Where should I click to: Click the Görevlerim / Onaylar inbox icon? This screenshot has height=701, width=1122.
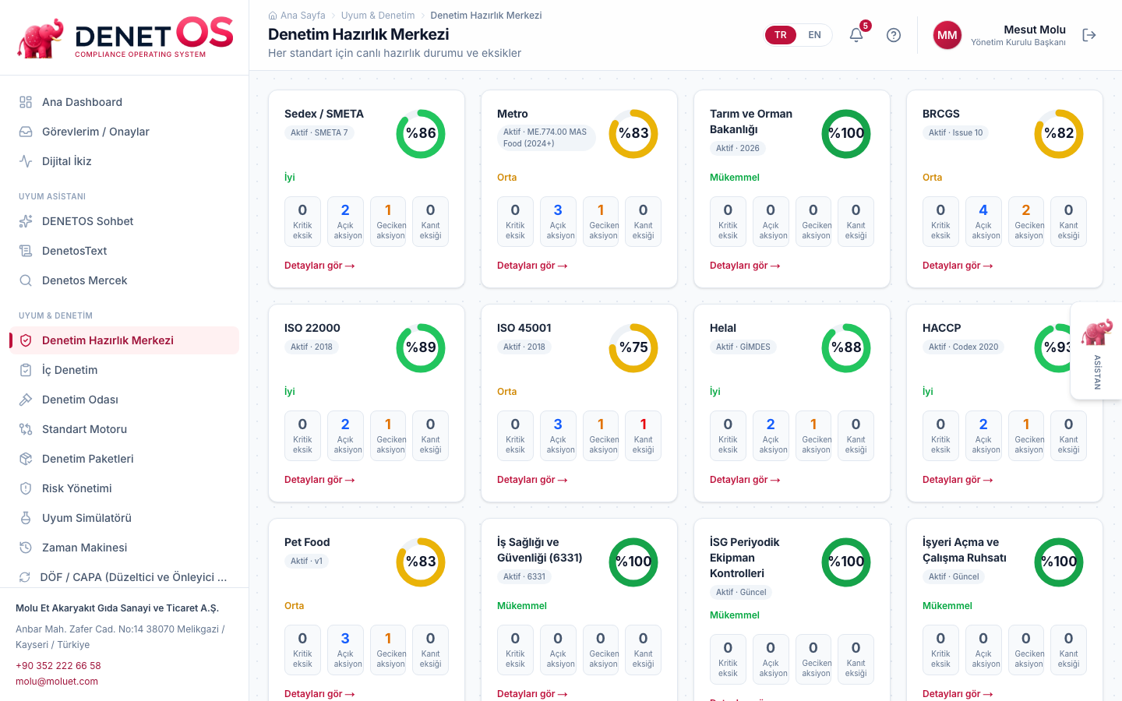tap(26, 132)
